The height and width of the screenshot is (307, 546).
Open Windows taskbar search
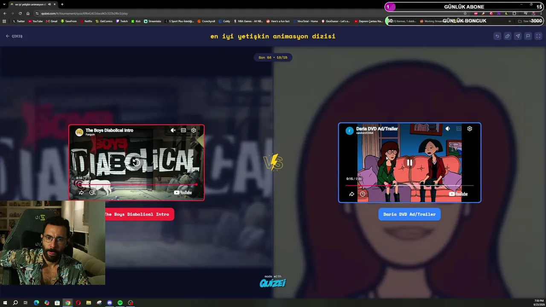(x=15, y=303)
